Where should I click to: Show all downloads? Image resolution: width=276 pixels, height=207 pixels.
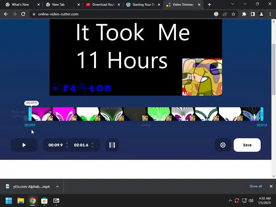256,186
